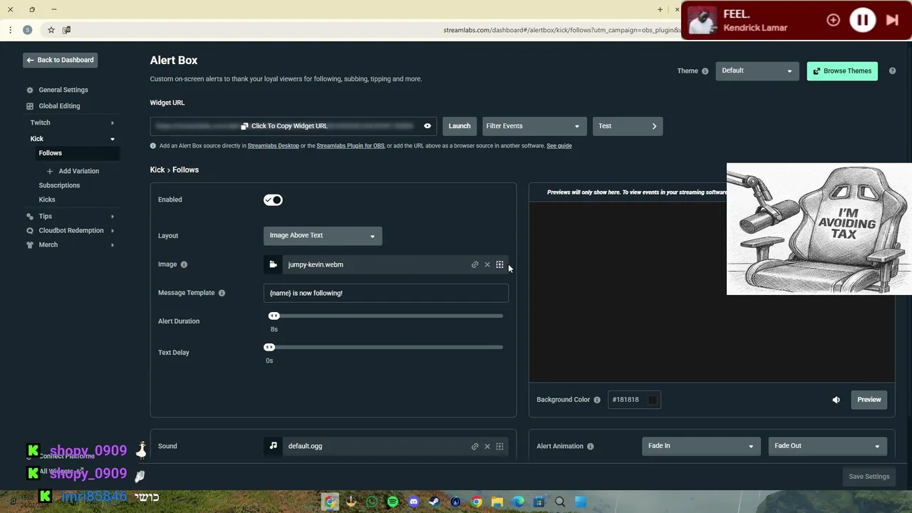
Task: Edit the Background Color hex field
Action: coord(627,400)
